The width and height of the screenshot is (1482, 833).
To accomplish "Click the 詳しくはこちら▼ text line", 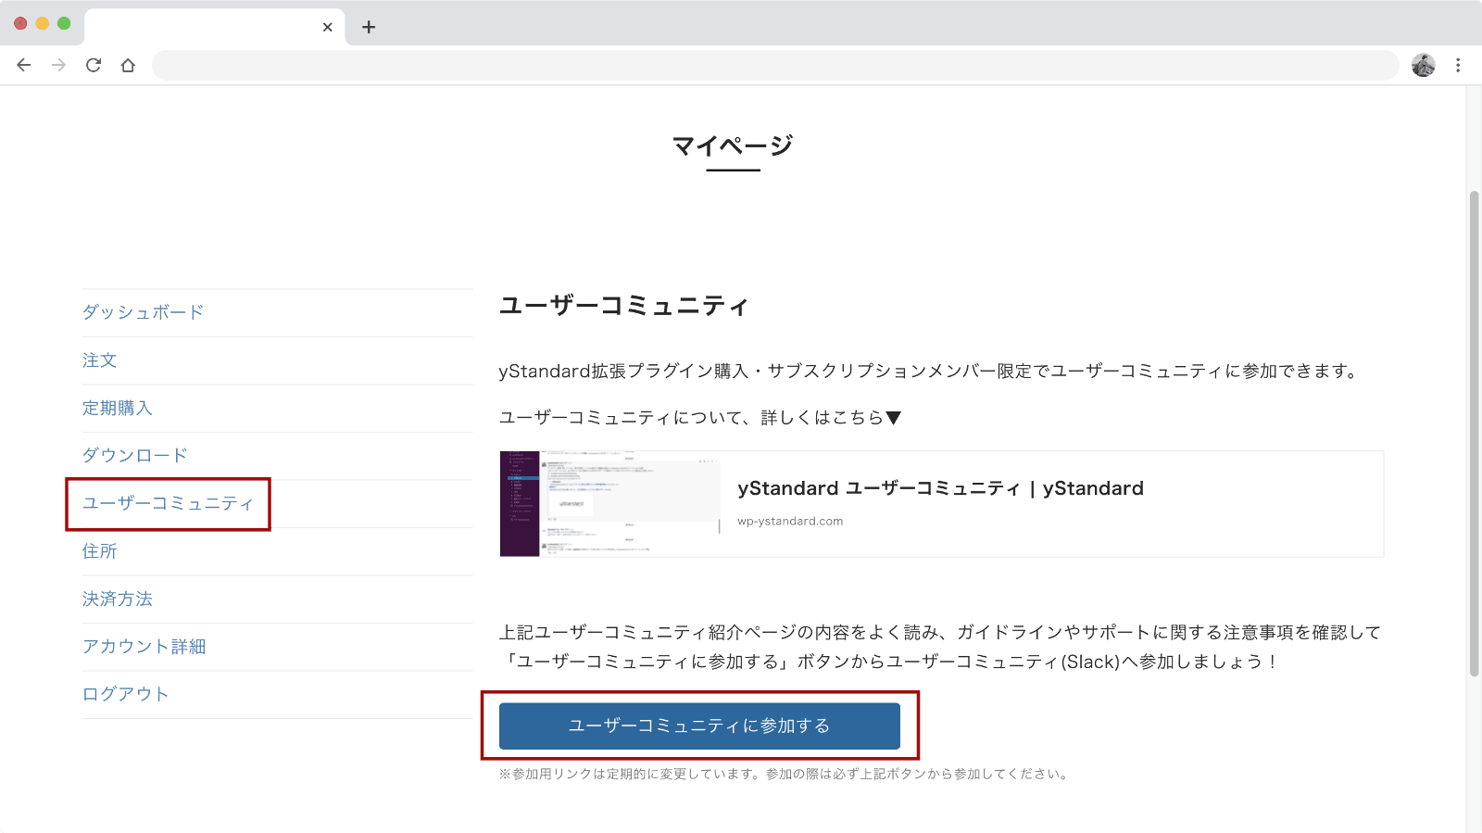I will click(x=700, y=418).
